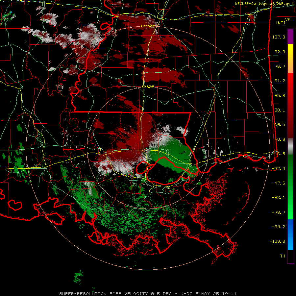Click the -32.0 velocity scale value

279,169
